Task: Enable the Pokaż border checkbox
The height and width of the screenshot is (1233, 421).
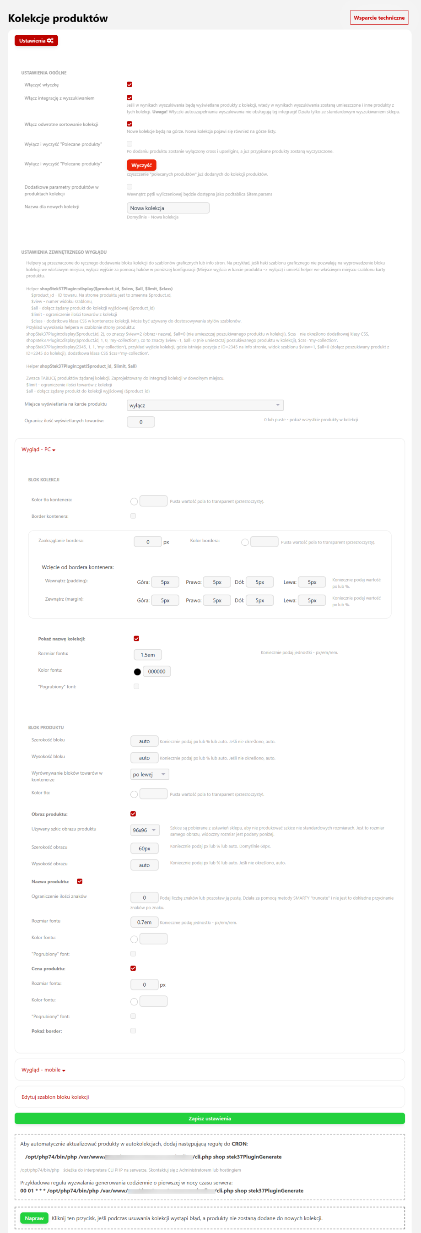Action: pyautogui.click(x=133, y=1031)
